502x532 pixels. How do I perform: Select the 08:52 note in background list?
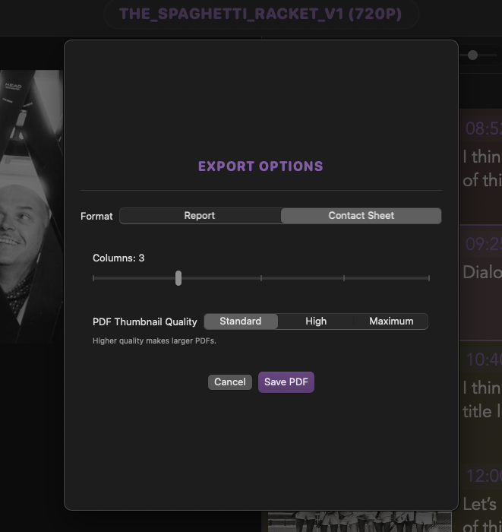(x=481, y=166)
